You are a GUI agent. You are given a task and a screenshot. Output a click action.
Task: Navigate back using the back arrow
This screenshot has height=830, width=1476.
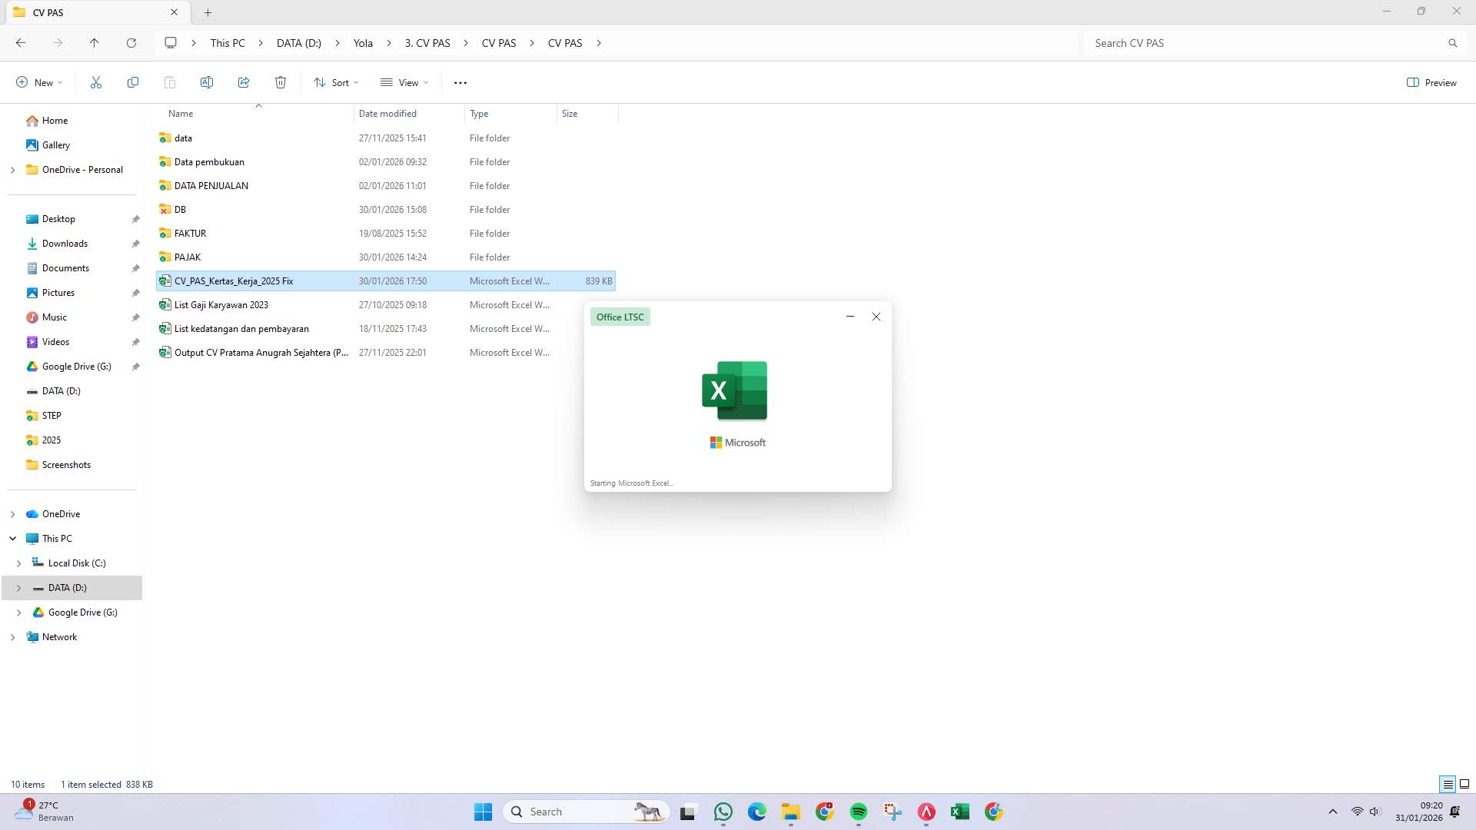(x=21, y=43)
